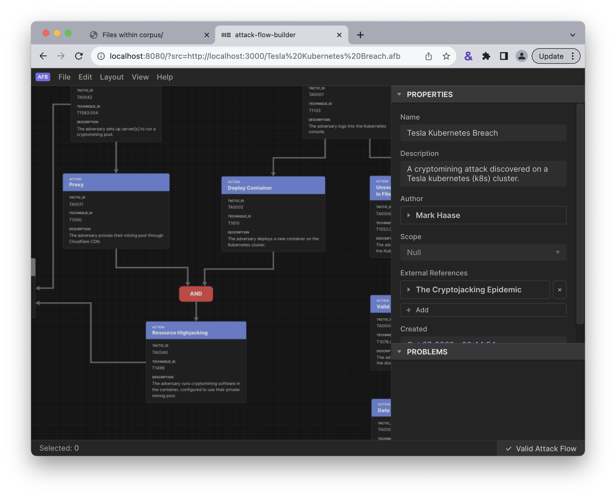This screenshot has height=497, width=616.
Task: Add a new external reference
Action: tap(483, 310)
